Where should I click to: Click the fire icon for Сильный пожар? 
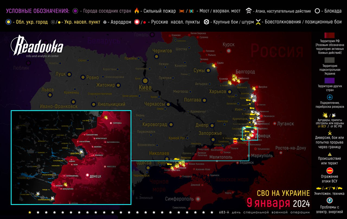point(137,11)
